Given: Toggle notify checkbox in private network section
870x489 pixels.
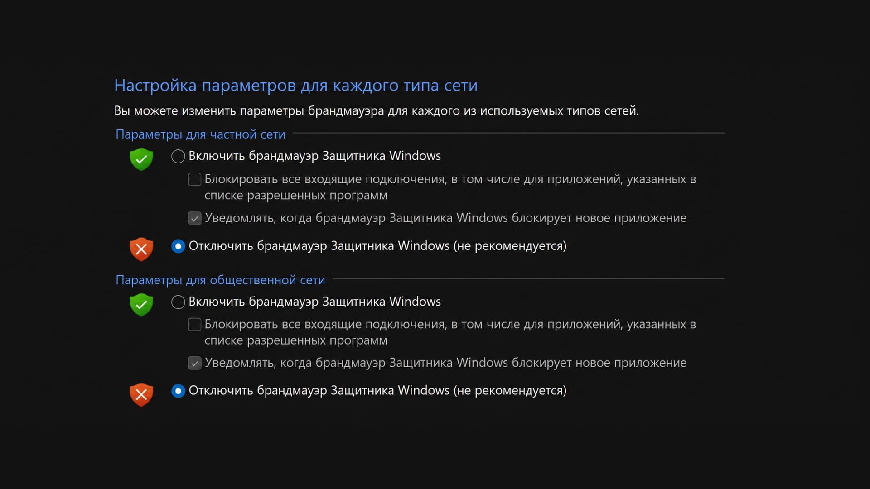Looking at the screenshot, I should point(195,218).
